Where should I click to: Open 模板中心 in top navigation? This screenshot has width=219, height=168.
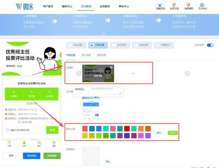tap(67, 6)
